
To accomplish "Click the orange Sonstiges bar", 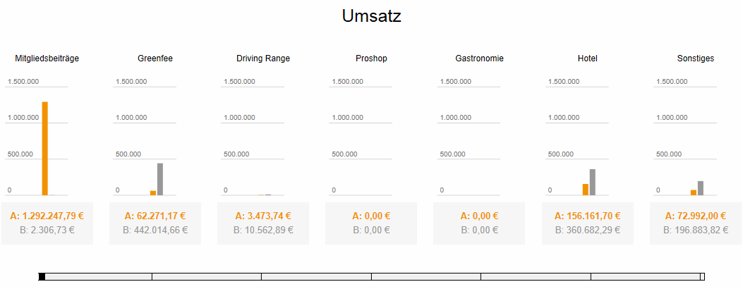I will coord(694,192).
